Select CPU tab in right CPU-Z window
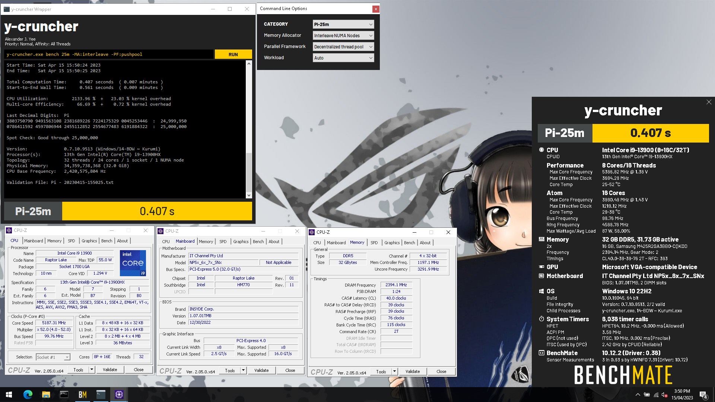This screenshot has width=715, height=402. pyautogui.click(x=317, y=243)
